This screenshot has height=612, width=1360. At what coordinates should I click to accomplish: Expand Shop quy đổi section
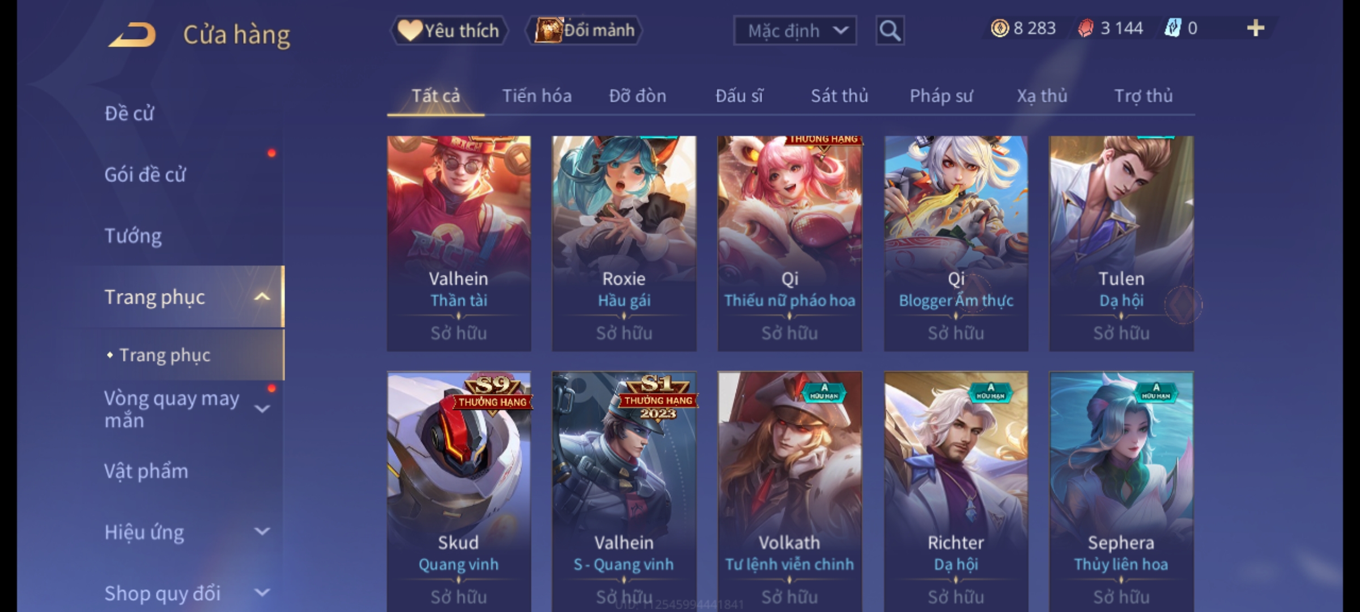[x=262, y=593]
